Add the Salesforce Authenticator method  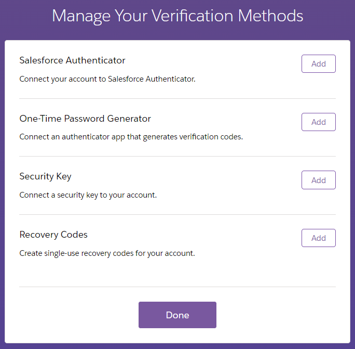pyautogui.click(x=318, y=64)
